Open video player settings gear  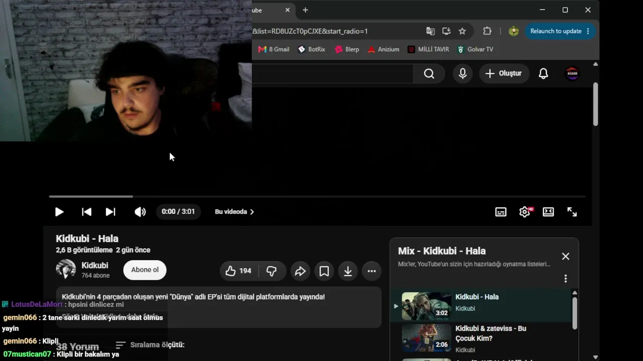(x=525, y=212)
